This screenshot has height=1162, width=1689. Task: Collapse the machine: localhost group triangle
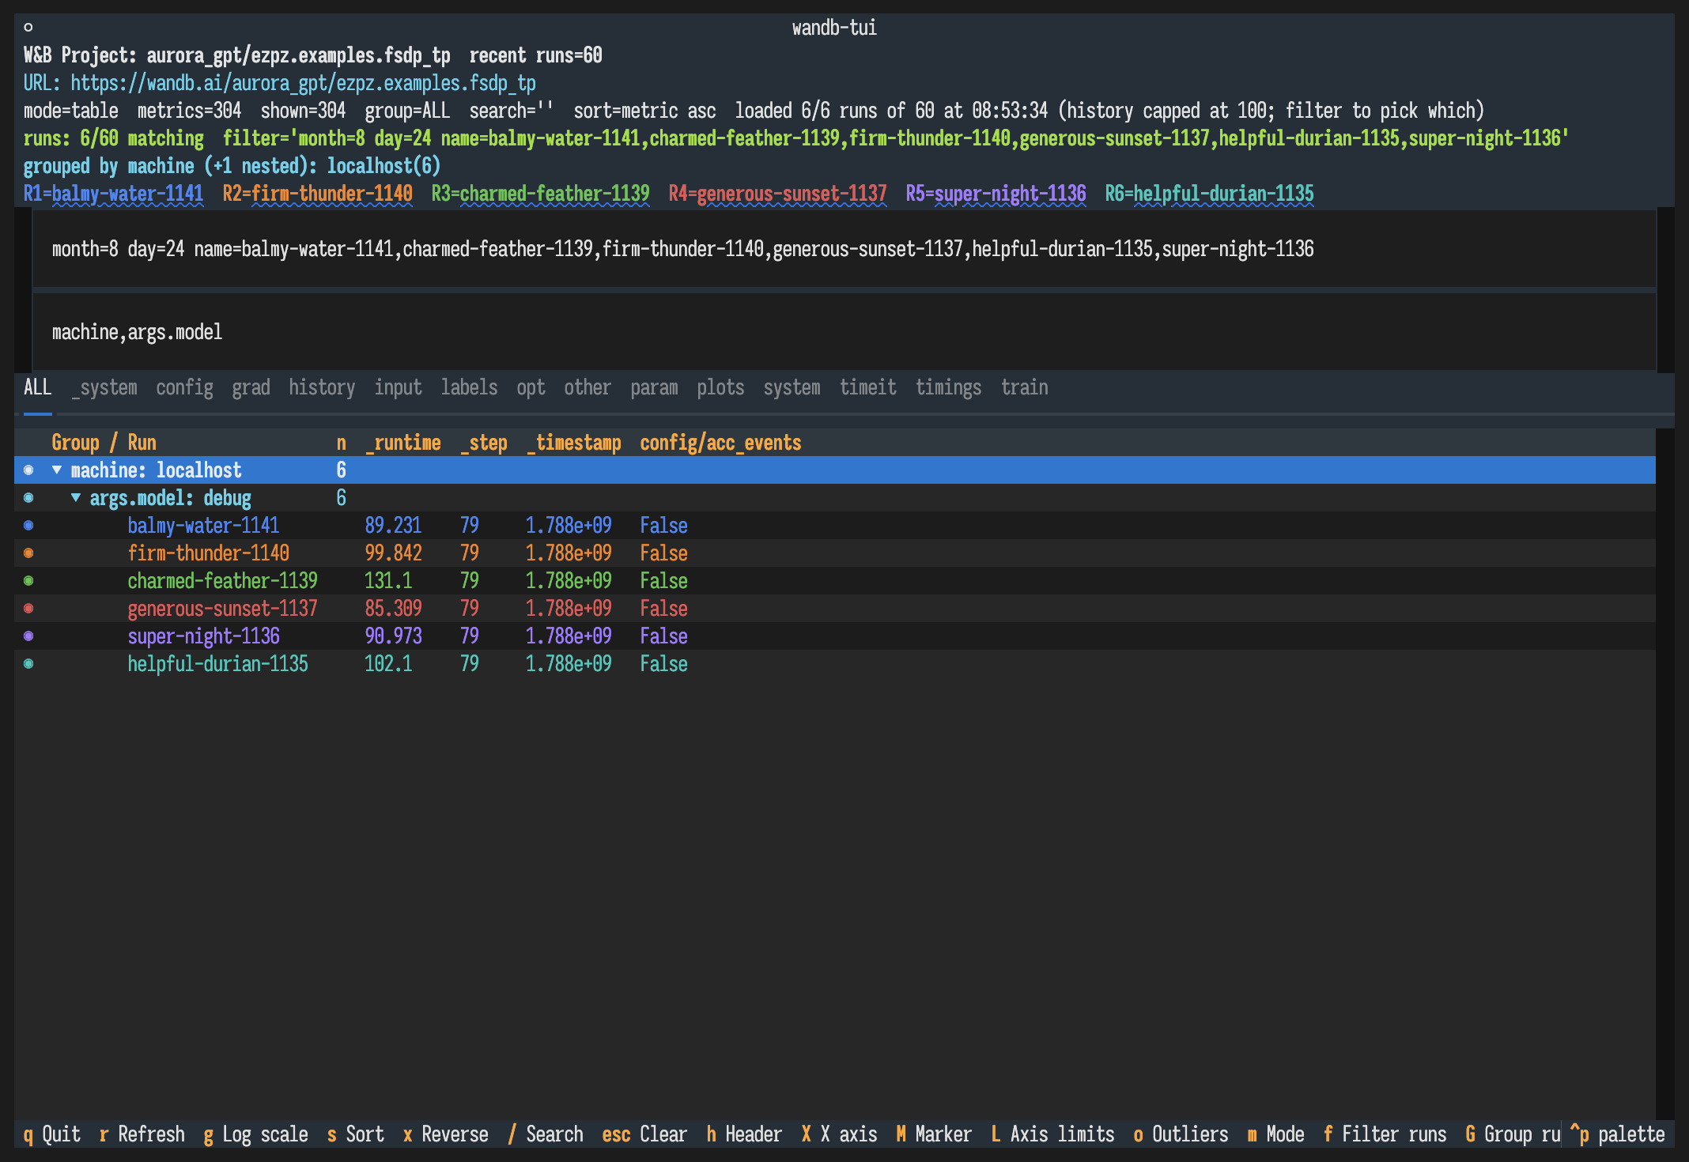[57, 470]
